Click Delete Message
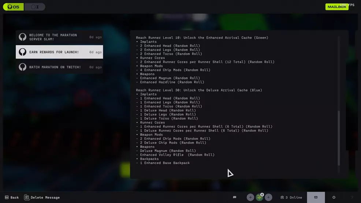 [42, 198]
